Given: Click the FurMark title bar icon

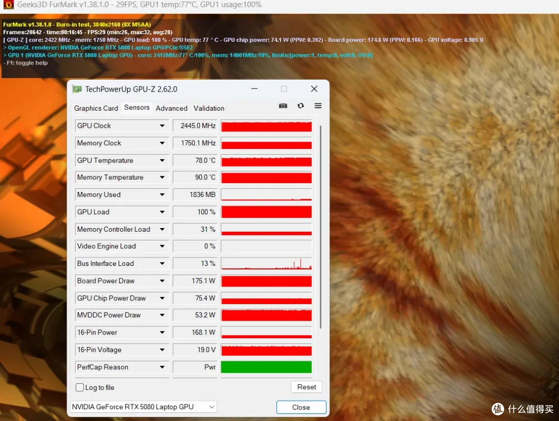Looking at the screenshot, I should tap(8, 5).
